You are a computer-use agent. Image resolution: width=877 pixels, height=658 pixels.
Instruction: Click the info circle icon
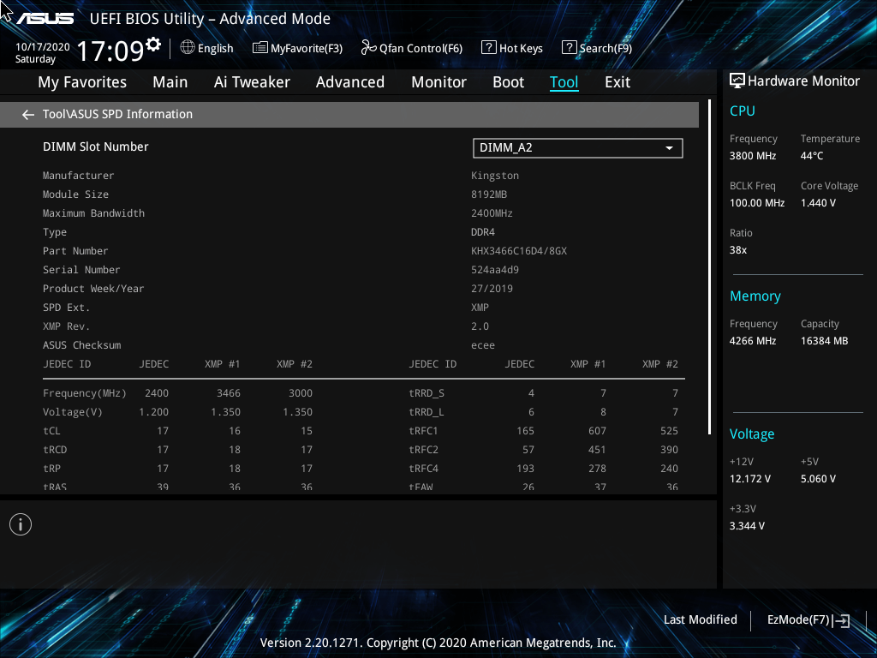coord(21,524)
